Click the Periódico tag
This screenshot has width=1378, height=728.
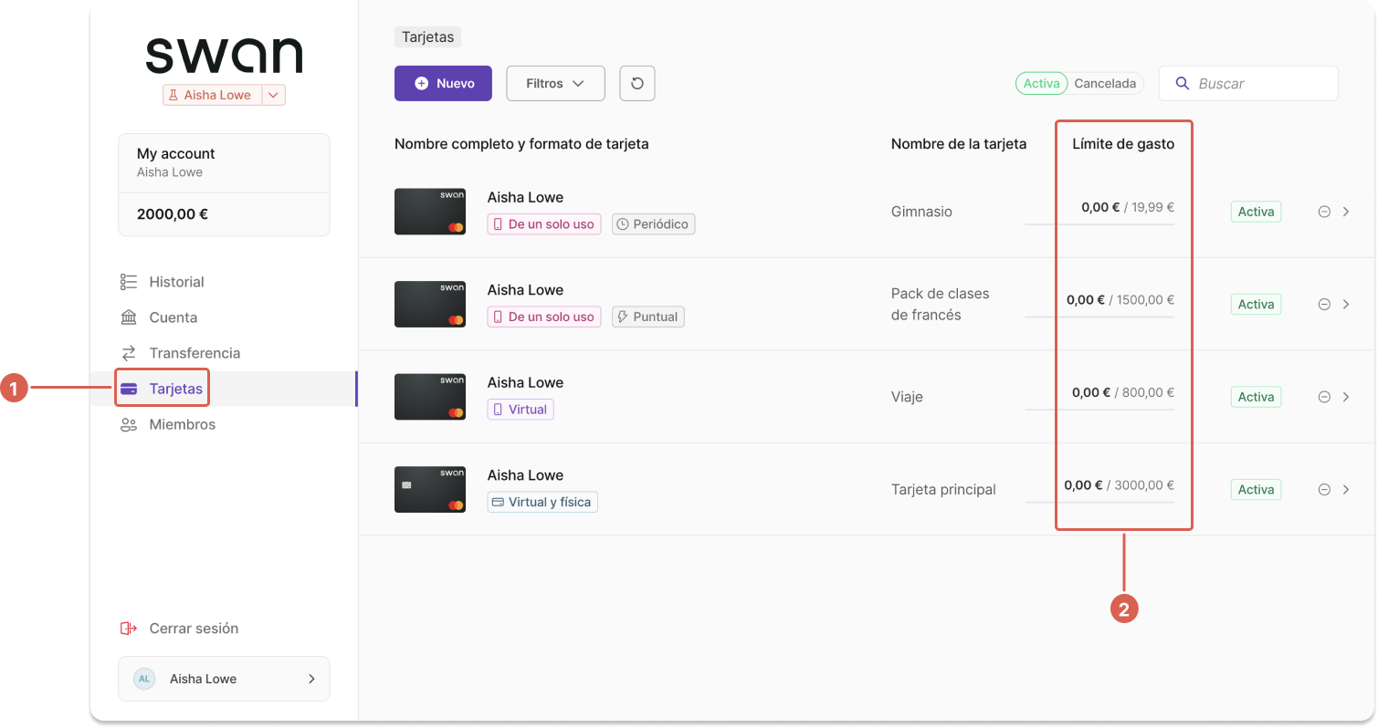click(653, 224)
